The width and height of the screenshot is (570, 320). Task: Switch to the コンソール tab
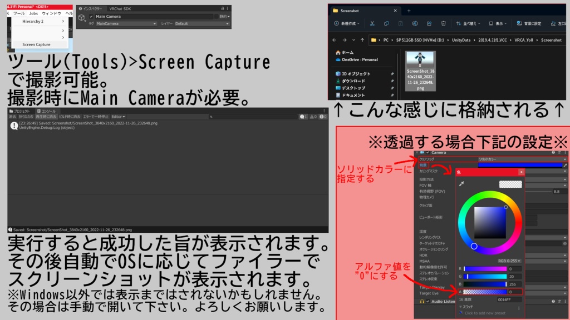tap(47, 112)
